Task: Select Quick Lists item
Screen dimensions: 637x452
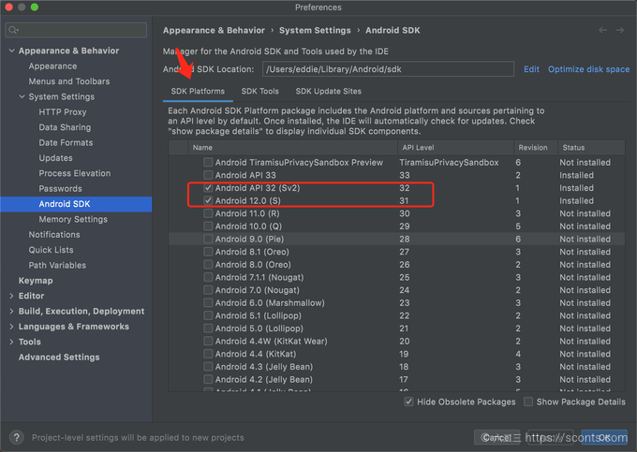Action: [x=51, y=250]
